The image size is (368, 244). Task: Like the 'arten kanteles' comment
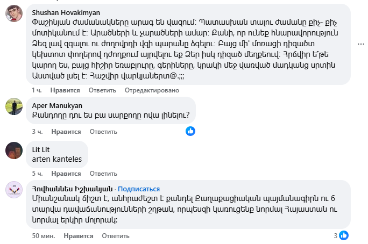point(66,173)
